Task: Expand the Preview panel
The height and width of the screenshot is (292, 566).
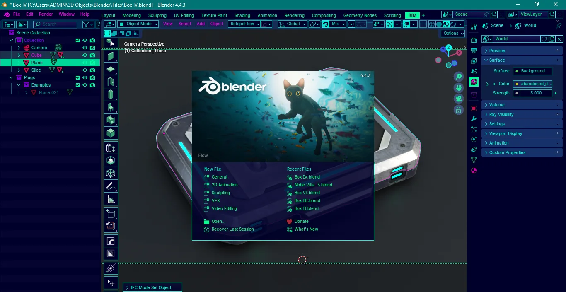Action: [x=522, y=51]
